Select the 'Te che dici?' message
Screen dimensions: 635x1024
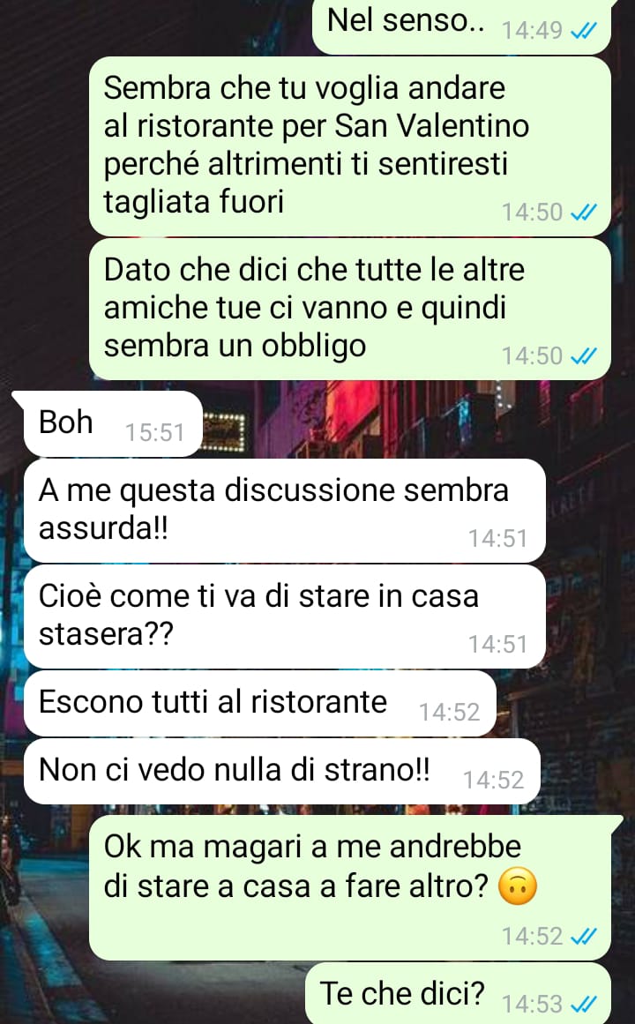[458, 993]
